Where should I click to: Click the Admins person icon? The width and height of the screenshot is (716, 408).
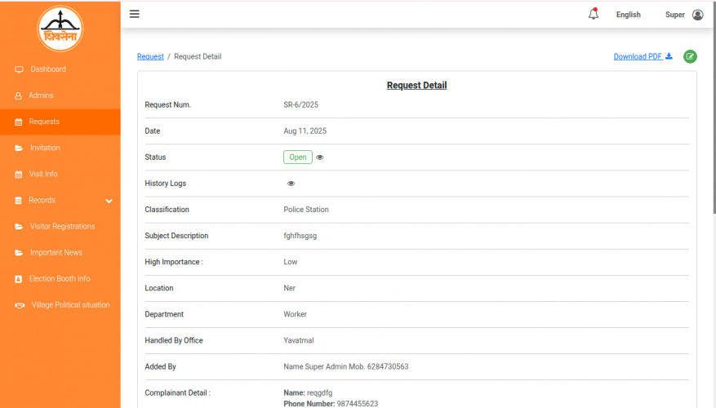(18, 95)
